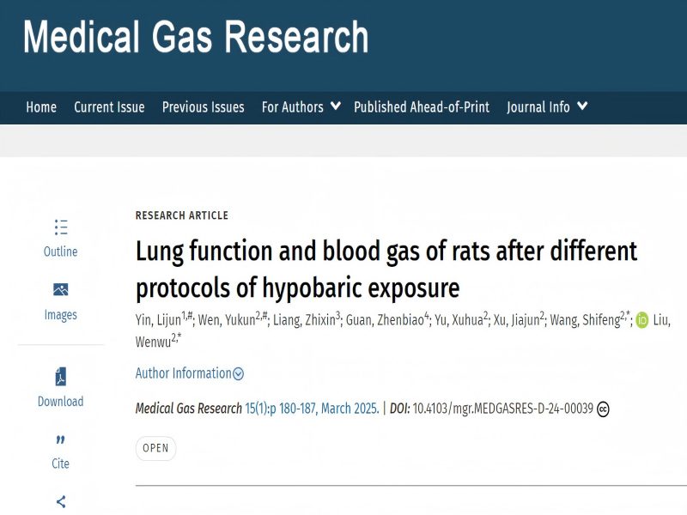Image resolution: width=687 pixels, height=515 pixels.
Task: Click the OPEN access badge
Action: point(155,448)
